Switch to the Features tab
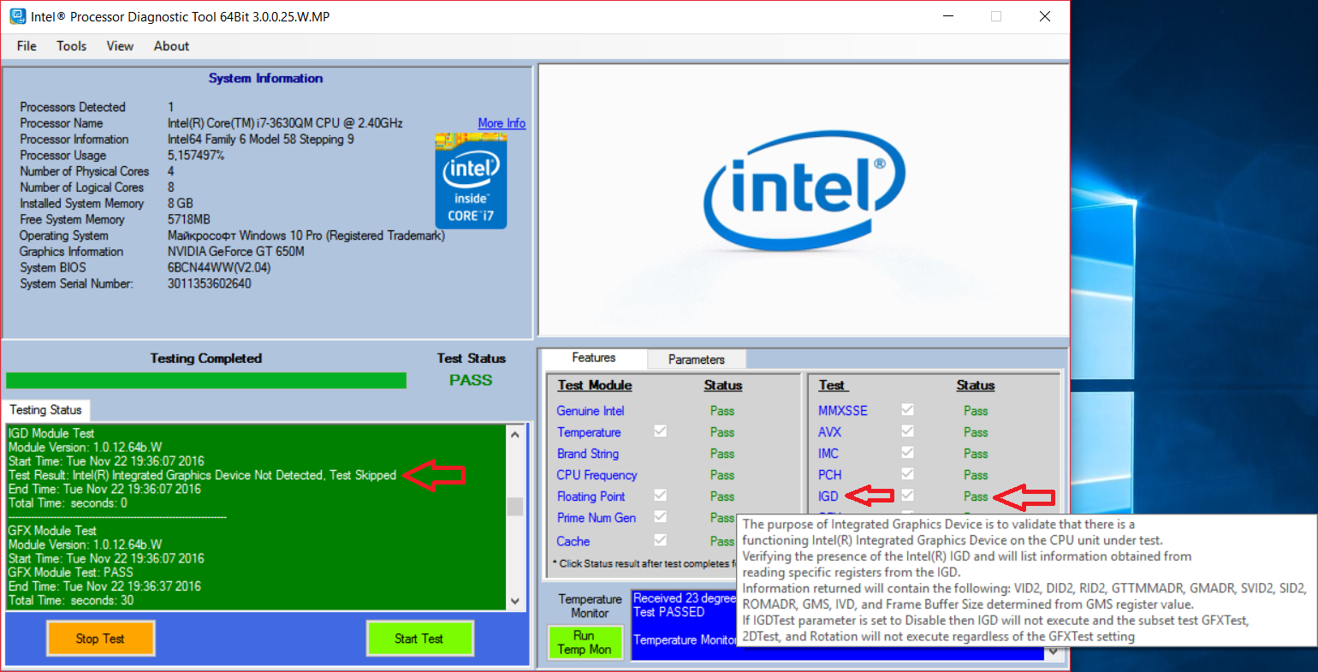Viewport: 1318px width, 672px height. click(594, 358)
